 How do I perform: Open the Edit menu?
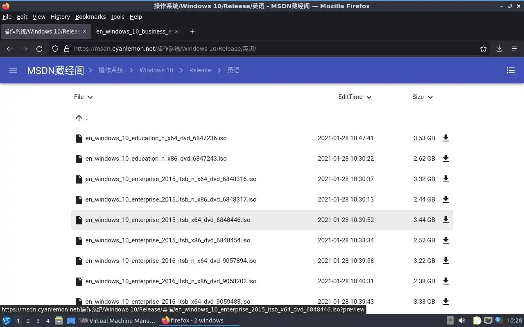coord(22,17)
